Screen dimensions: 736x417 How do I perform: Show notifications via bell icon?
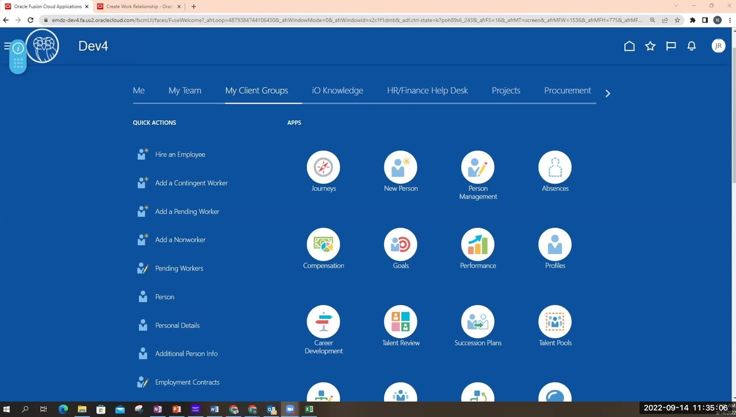point(692,46)
